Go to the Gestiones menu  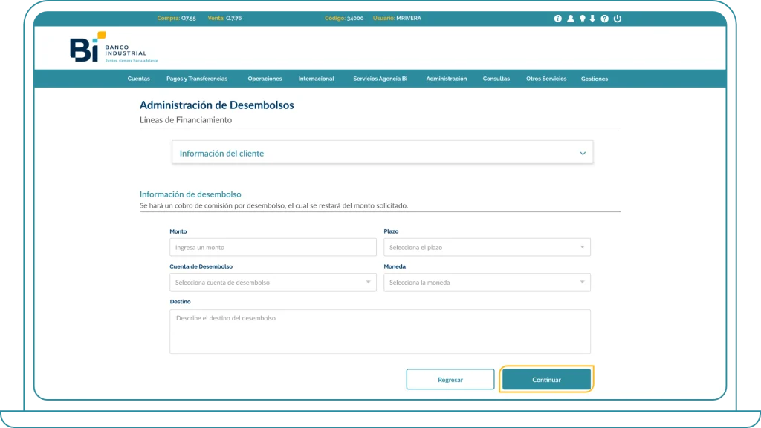click(x=594, y=79)
